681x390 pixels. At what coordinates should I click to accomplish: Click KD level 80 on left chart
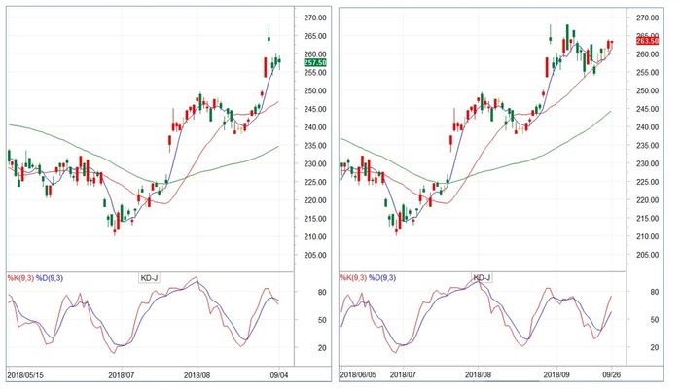pos(322,293)
